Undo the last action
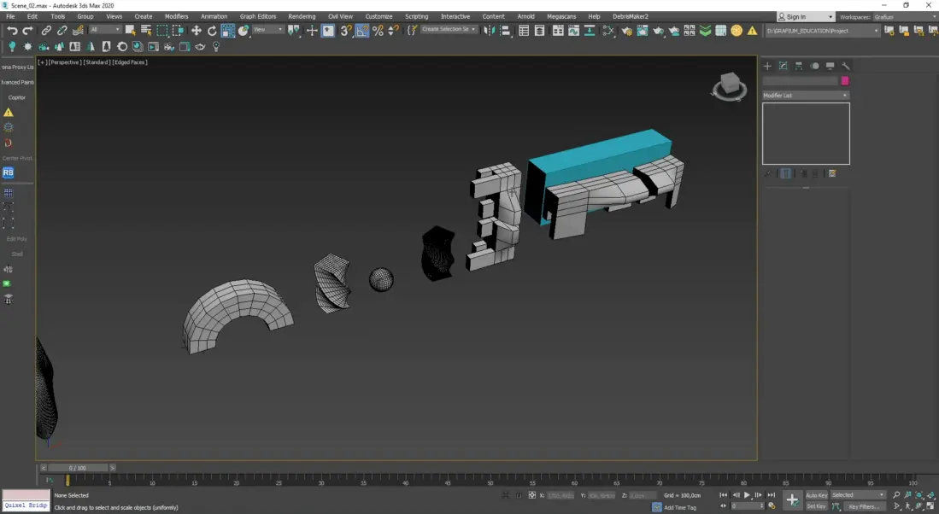Image resolution: width=939 pixels, height=514 pixels. [11, 31]
